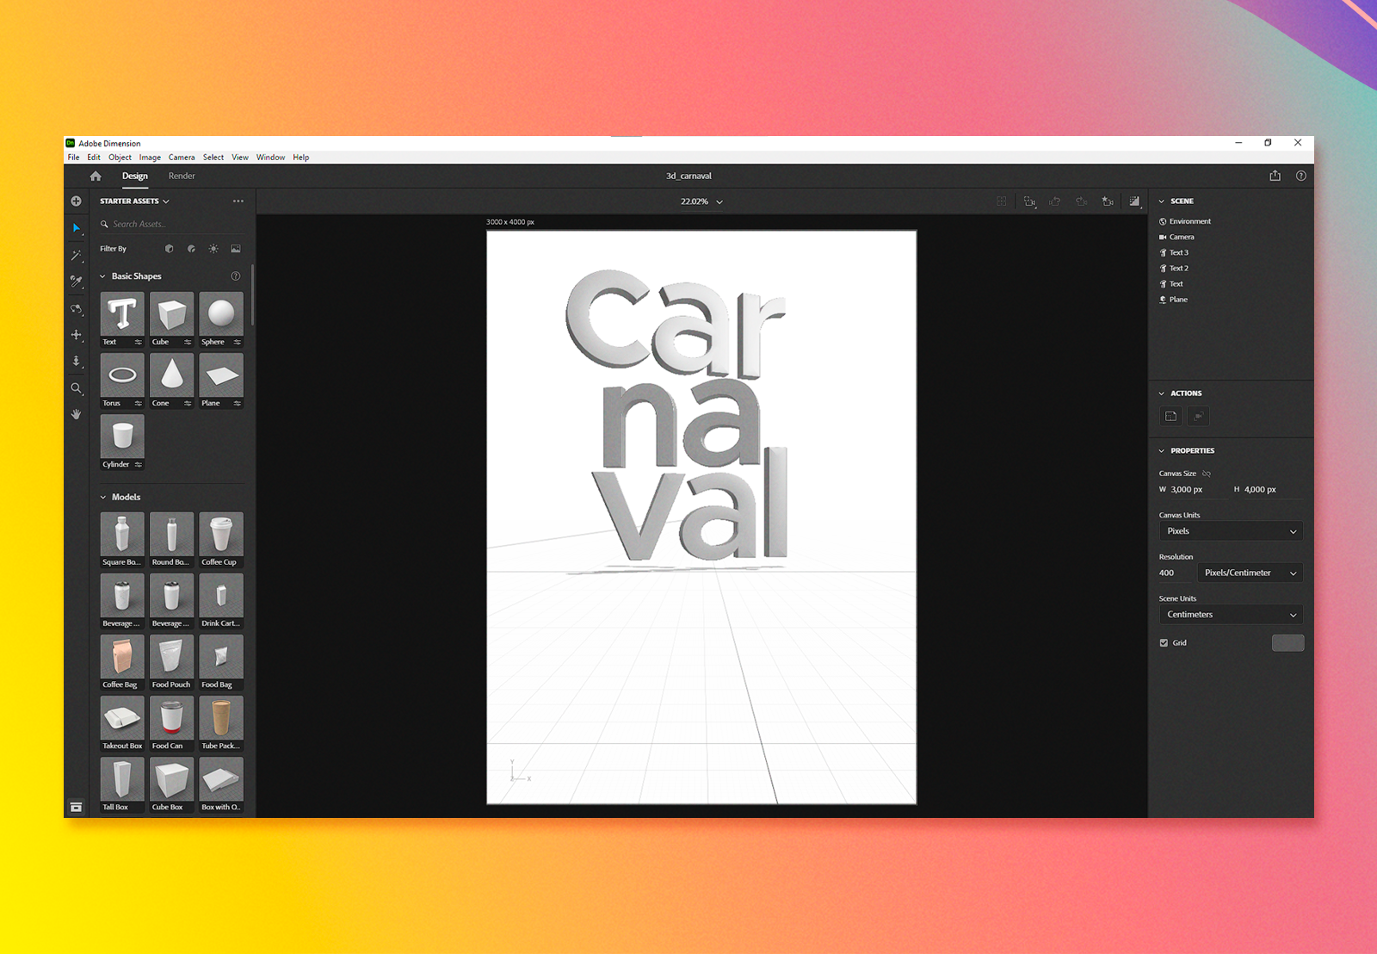Collapse the Actions panel
This screenshot has height=954, width=1377.
coord(1161,393)
